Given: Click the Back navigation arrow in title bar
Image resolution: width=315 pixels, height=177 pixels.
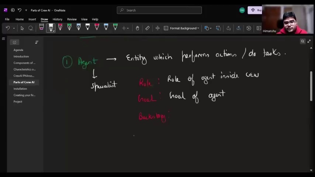Looking at the screenshot, I should click(x=13, y=10).
